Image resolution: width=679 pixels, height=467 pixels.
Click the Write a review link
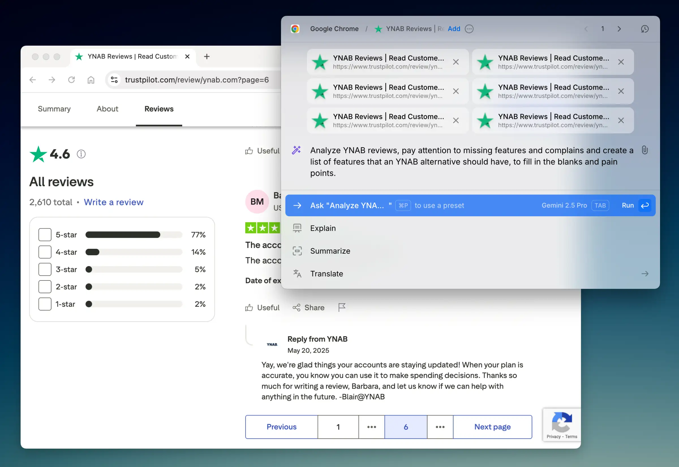(x=113, y=202)
